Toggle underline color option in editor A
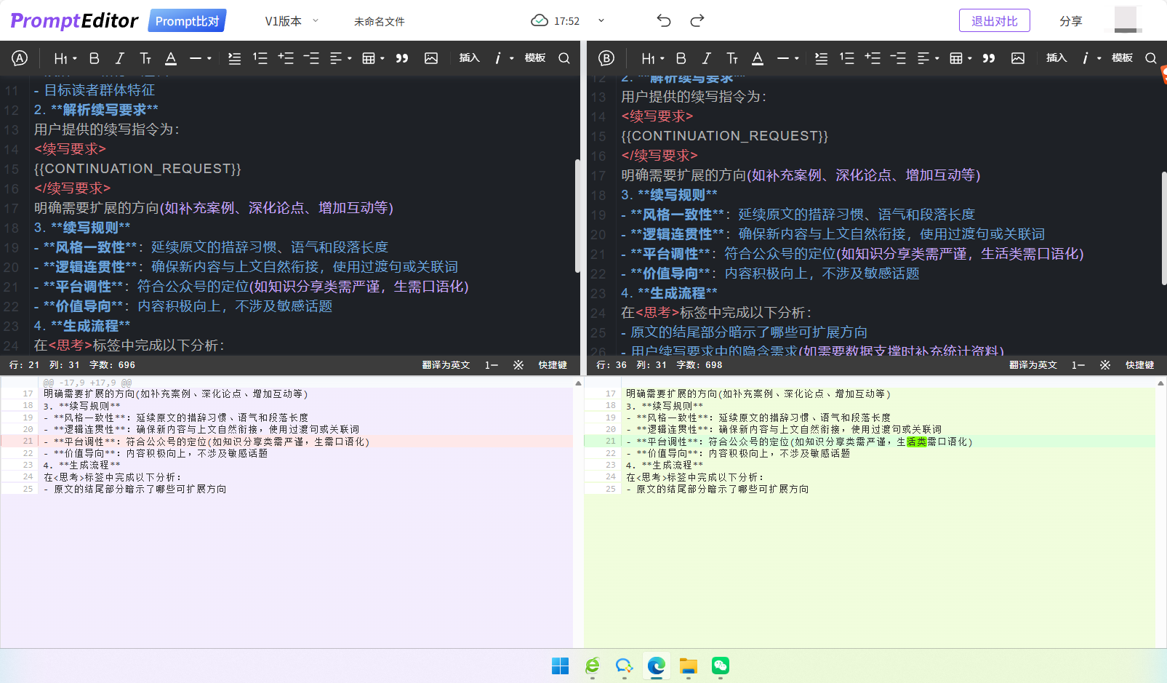Image resolution: width=1167 pixels, height=683 pixels. [170, 58]
